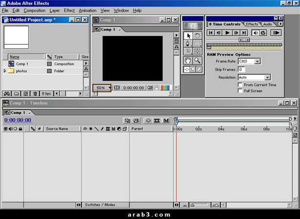Click the 8 bpc color depth button

click(x=46, y=94)
